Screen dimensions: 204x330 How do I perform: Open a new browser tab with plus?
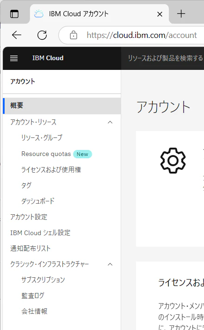[181, 14]
